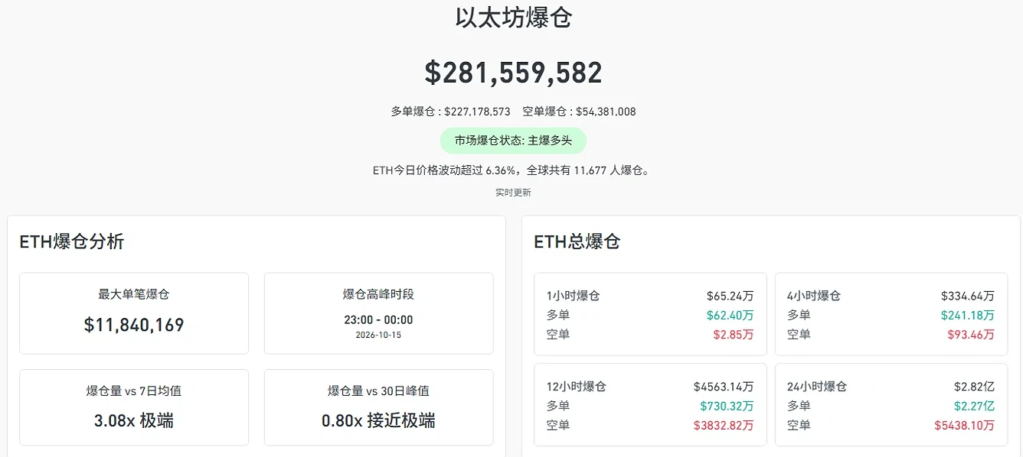Select the $11,840,169 largest single liquidation value
This screenshot has height=457, width=1023.
[134, 325]
